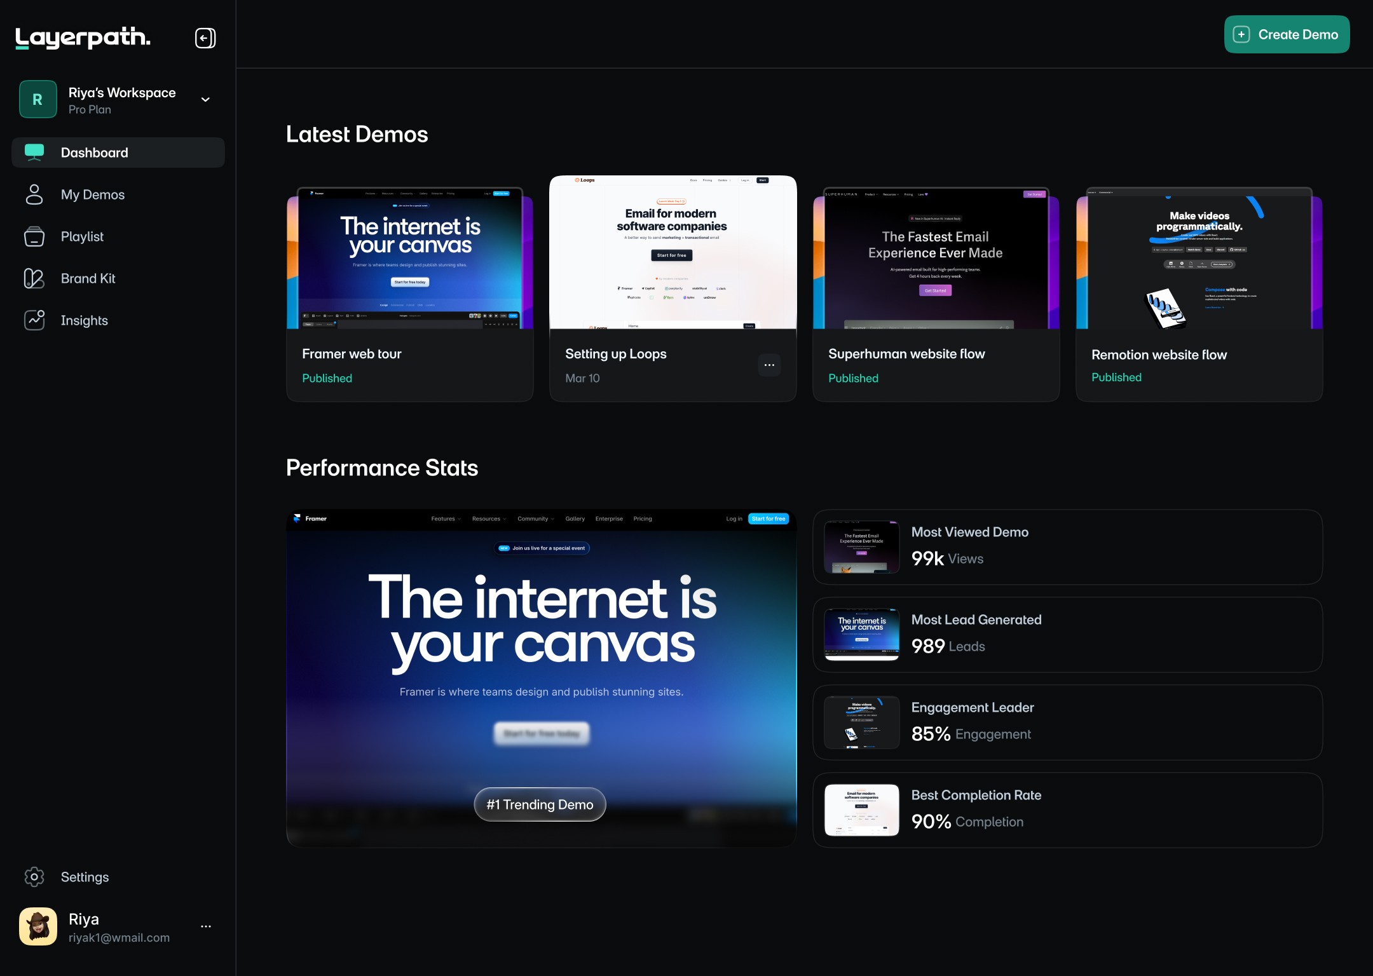Go to the My Demos menu item
The image size is (1373, 976).
click(93, 194)
